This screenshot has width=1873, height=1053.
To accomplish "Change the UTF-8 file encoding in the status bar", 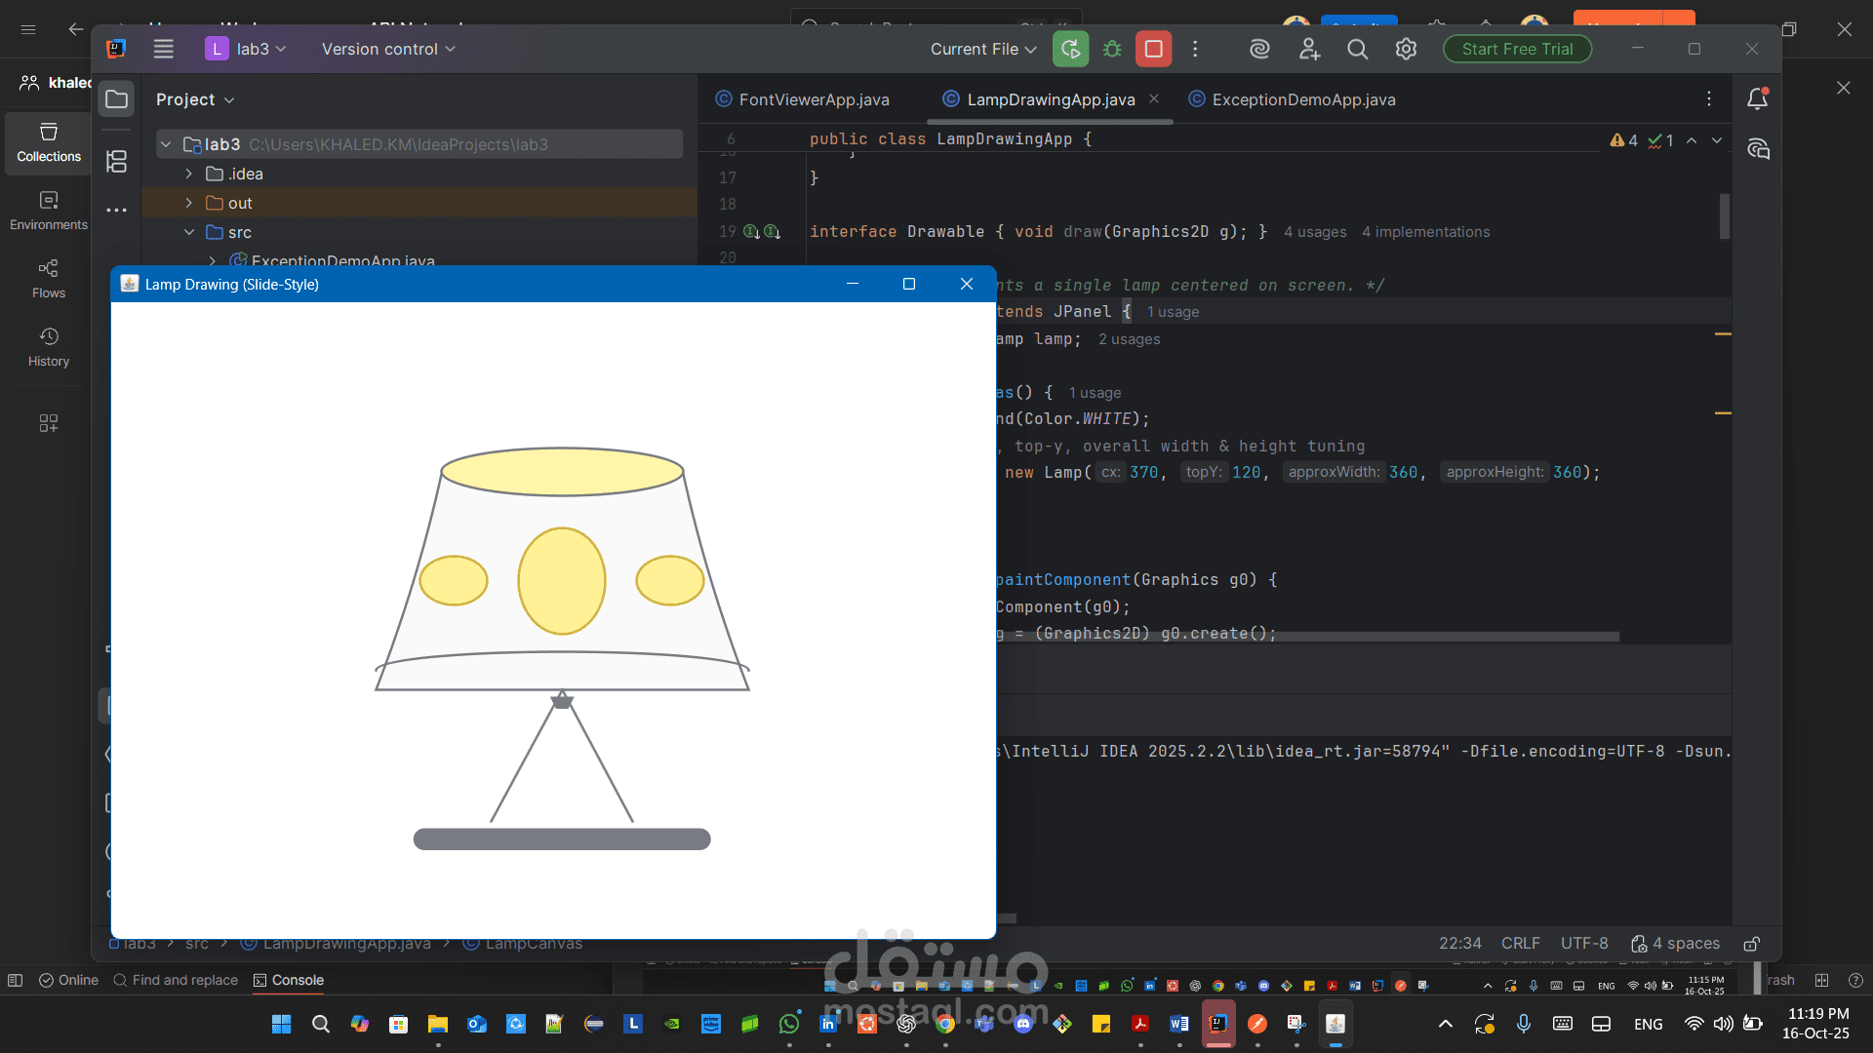I will click(x=1583, y=944).
